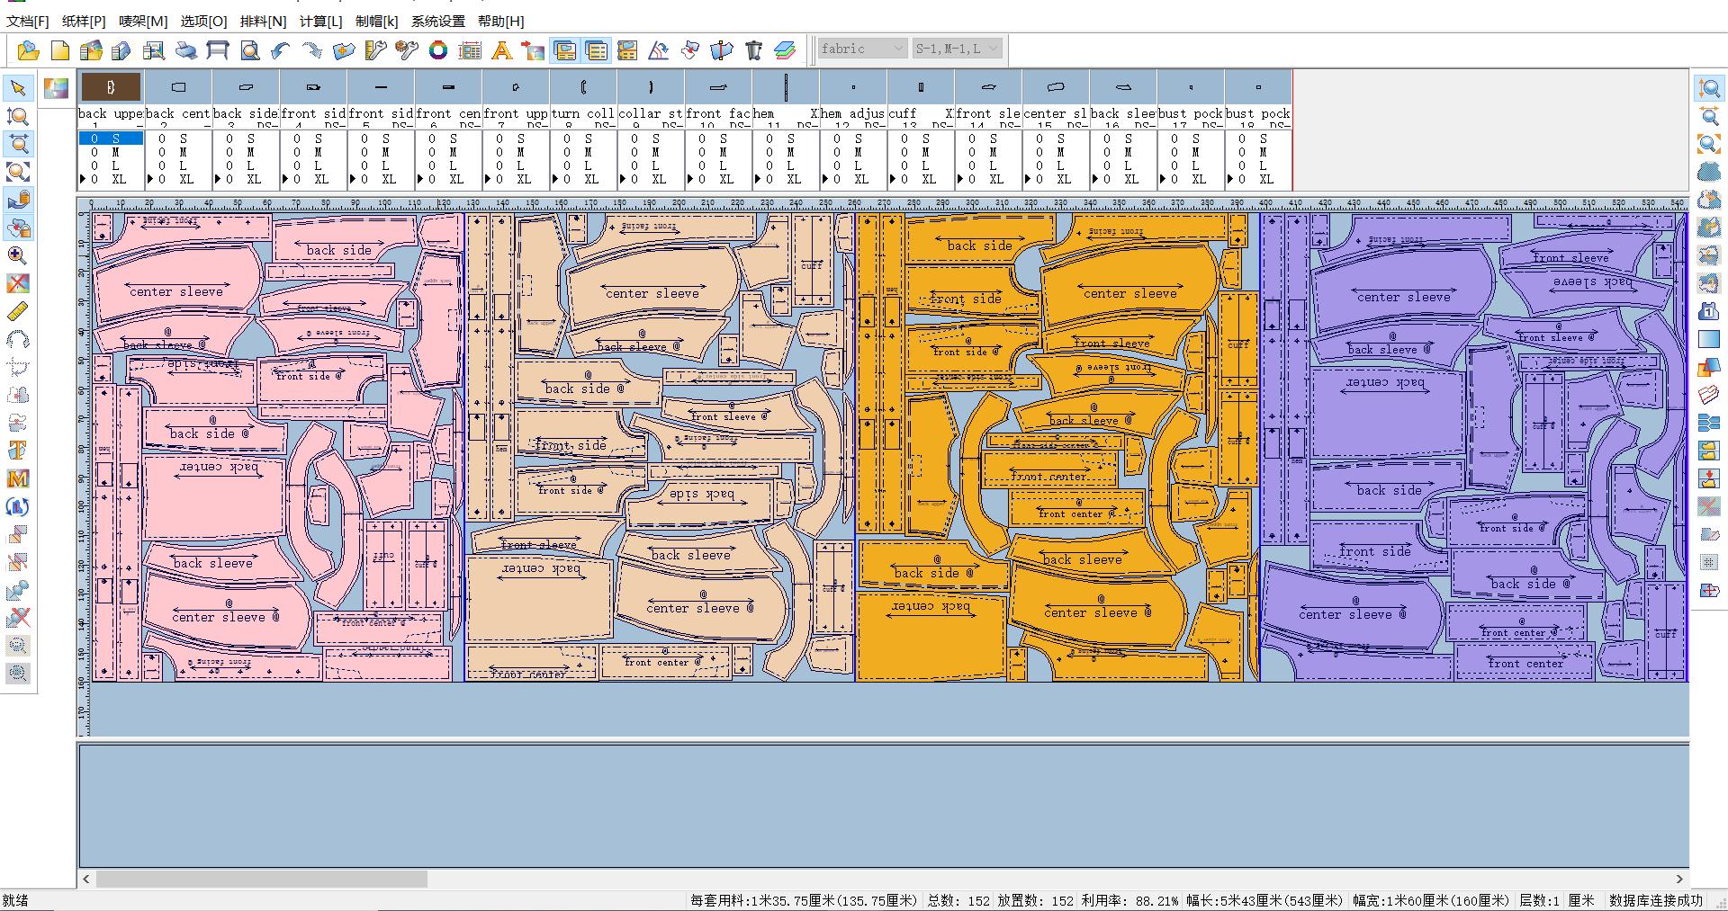Click orange 'back side' pattern piece at top
The width and height of the screenshot is (1728, 911).
pos(979,240)
